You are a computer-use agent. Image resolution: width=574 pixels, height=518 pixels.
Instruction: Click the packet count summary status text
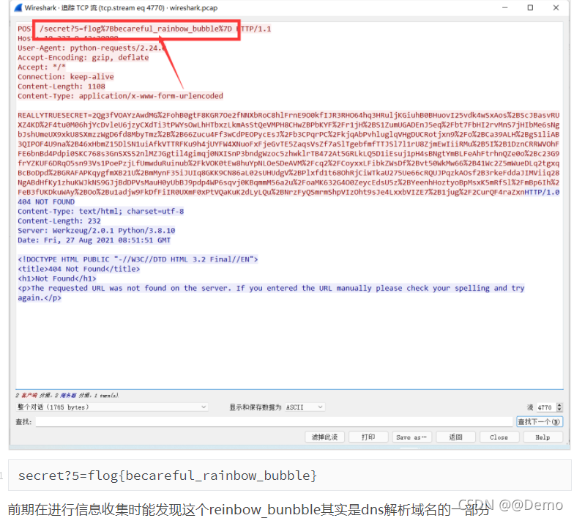[67, 396]
